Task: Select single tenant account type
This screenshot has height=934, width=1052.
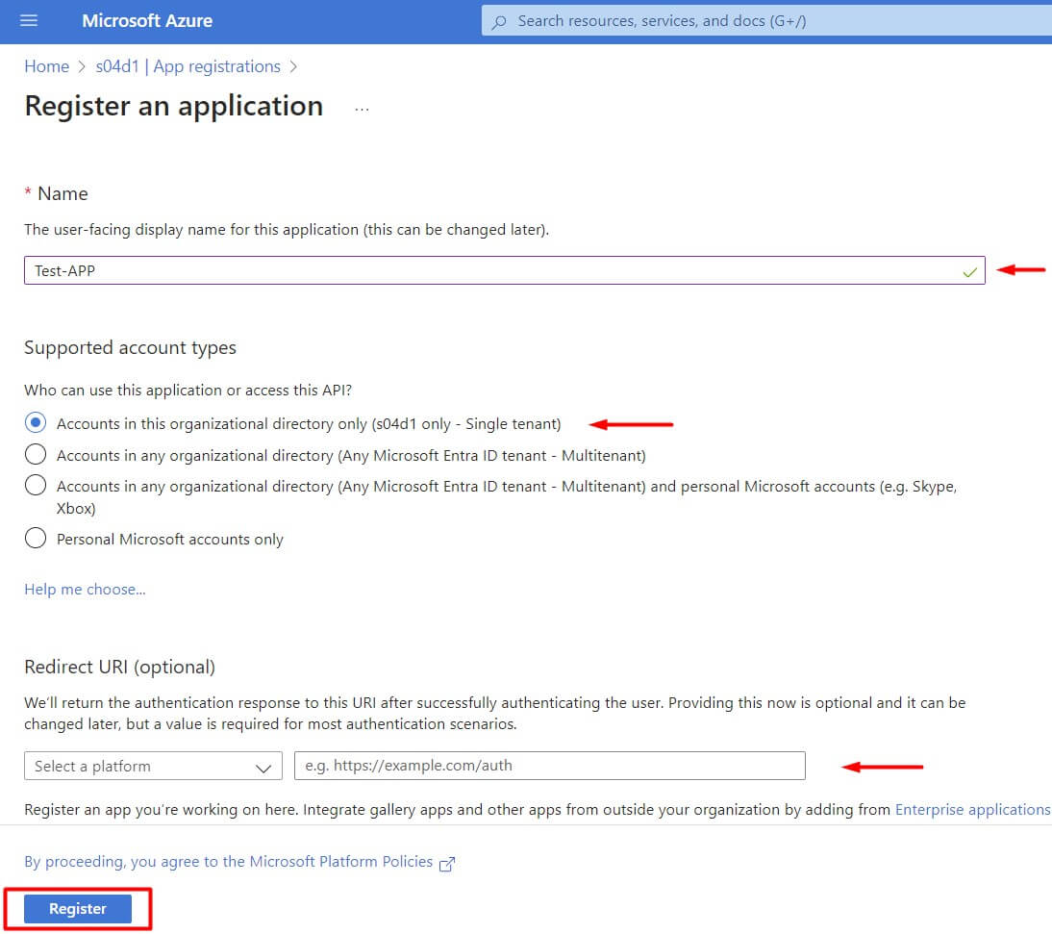Action: [36, 422]
